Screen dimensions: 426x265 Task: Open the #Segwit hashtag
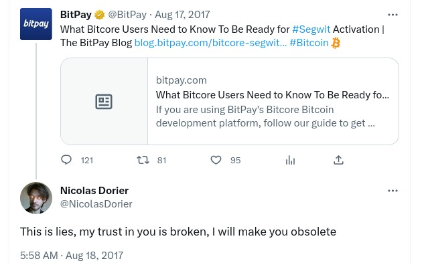[x=311, y=29]
